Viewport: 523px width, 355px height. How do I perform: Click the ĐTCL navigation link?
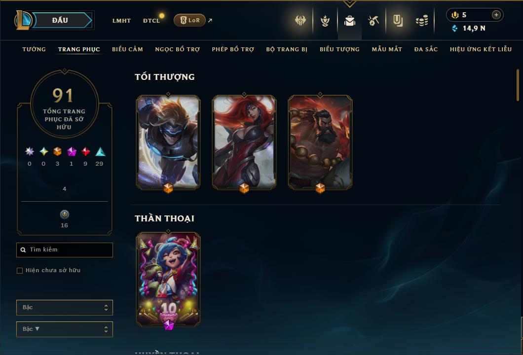tap(151, 21)
